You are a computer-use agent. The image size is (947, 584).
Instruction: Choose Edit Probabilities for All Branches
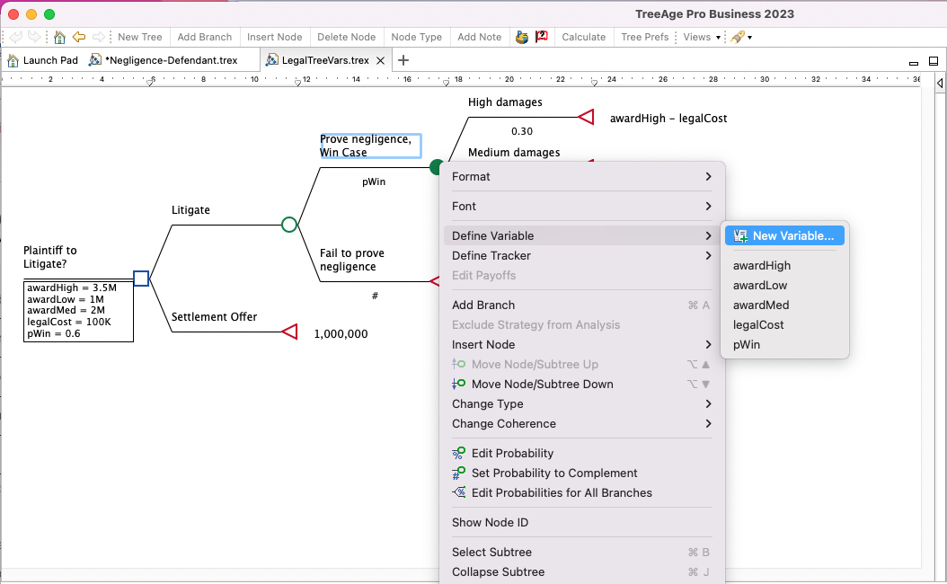[x=582, y=493]
